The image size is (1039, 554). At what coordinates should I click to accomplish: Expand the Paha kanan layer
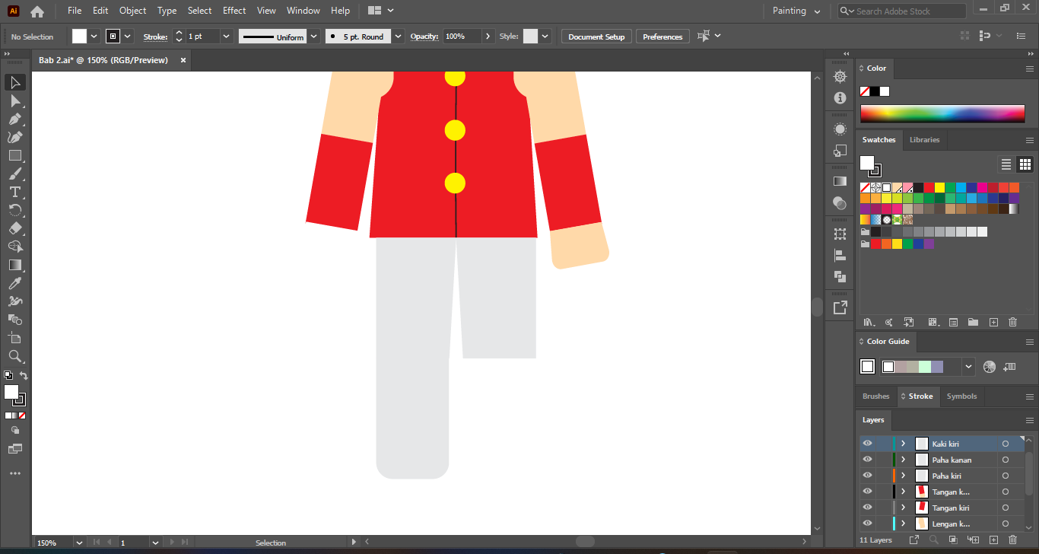[903, 460]
